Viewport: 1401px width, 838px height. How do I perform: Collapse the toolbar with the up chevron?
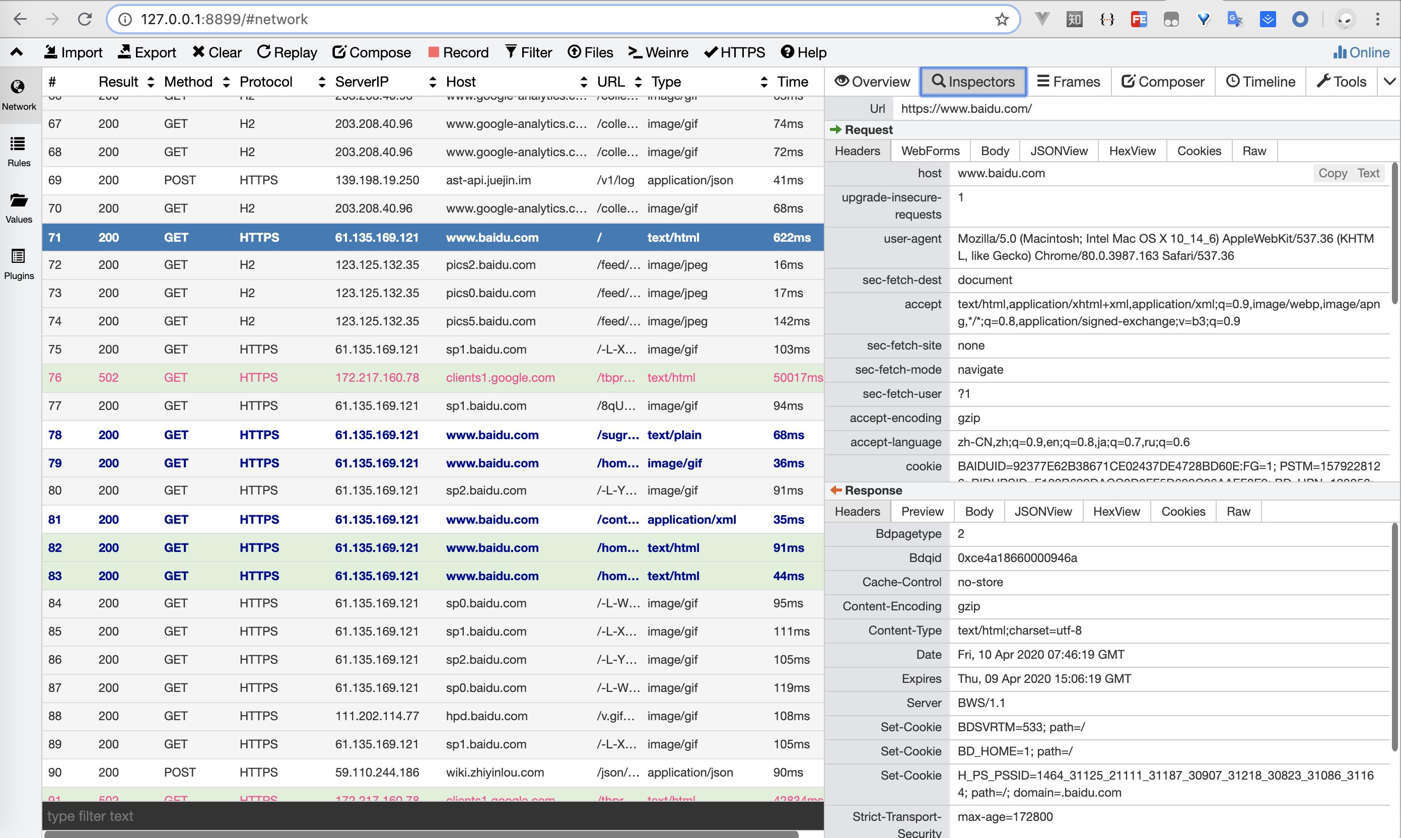pyautogui.click(x=17, y=52)
